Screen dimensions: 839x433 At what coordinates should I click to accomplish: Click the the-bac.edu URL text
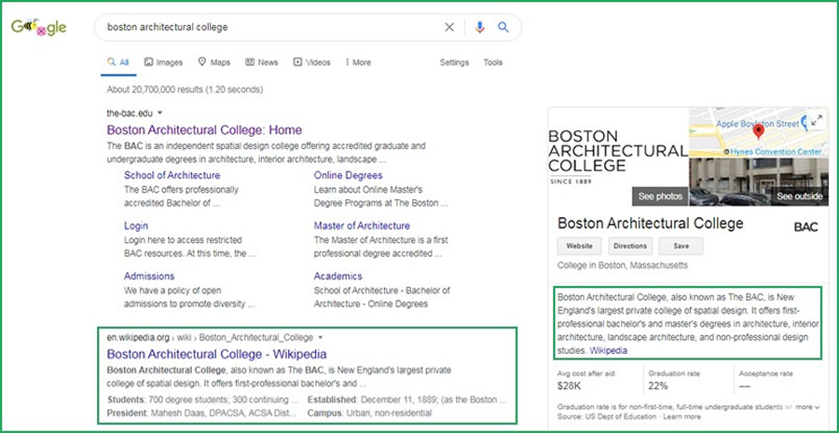click(x=129, y=113)
